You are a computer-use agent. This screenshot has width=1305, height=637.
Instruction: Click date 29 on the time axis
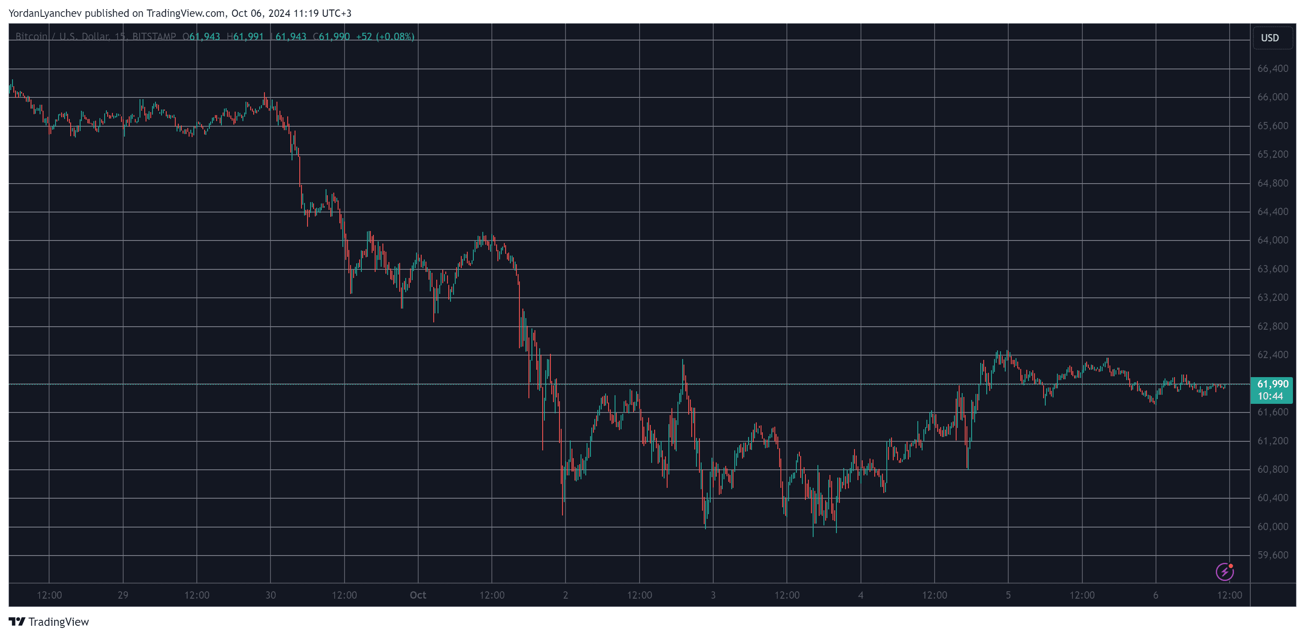[123, 595]
